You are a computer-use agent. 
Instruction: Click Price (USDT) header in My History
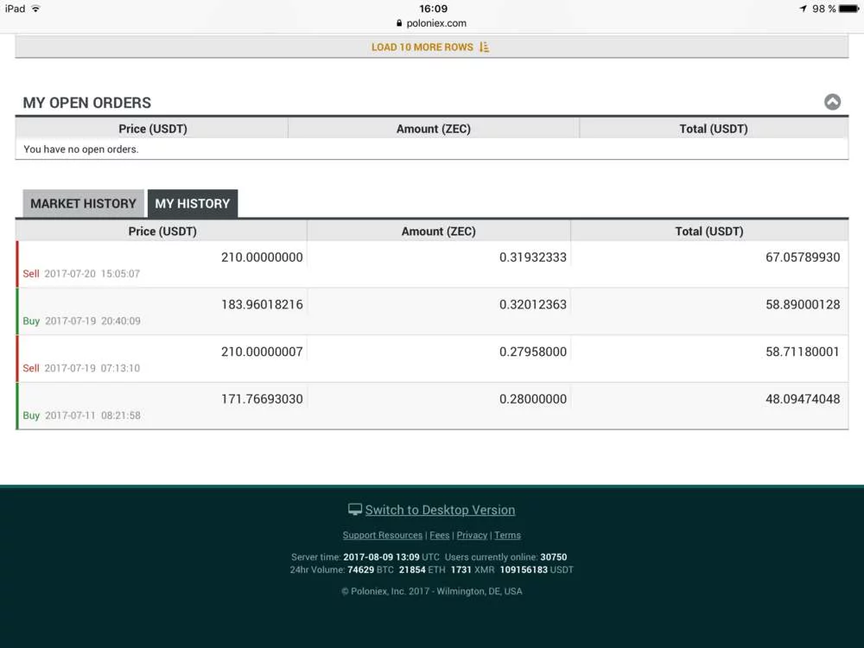pos(162,231)
